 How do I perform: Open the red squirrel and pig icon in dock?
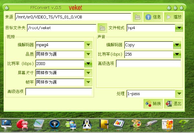click(22, 124)
